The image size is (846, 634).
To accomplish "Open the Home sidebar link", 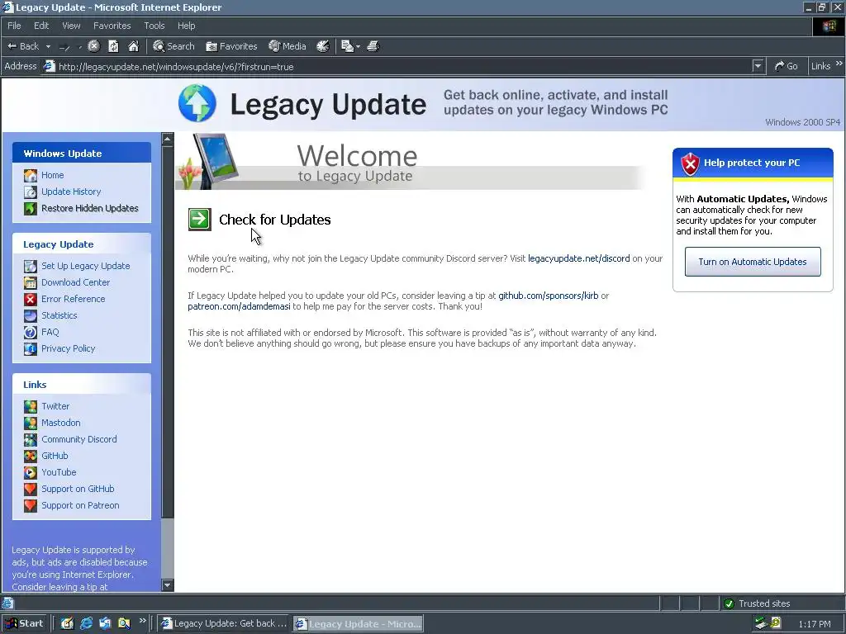I will click(x=52, y=175).
